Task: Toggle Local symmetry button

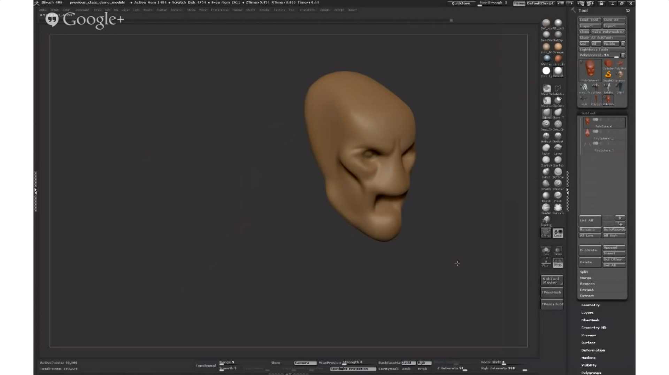Action: (x=558, y=233)
